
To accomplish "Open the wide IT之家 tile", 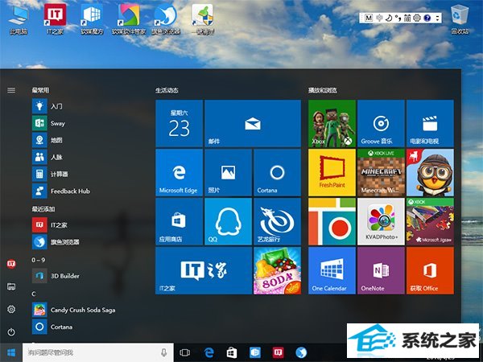I will (x=204, y=270).
